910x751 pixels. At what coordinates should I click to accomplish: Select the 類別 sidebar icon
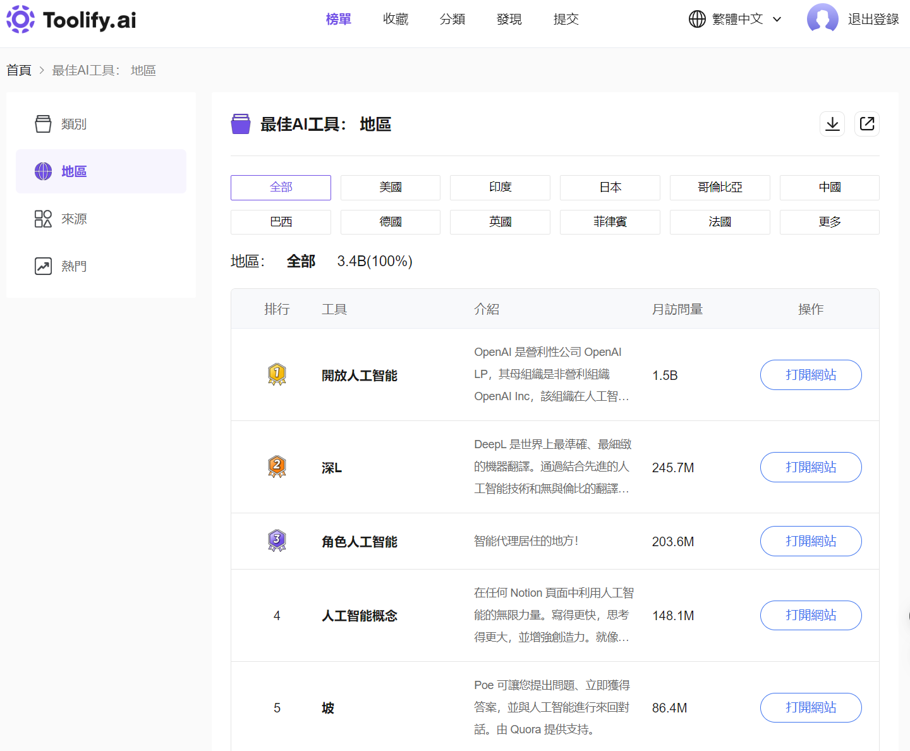[x=43, y=124]
